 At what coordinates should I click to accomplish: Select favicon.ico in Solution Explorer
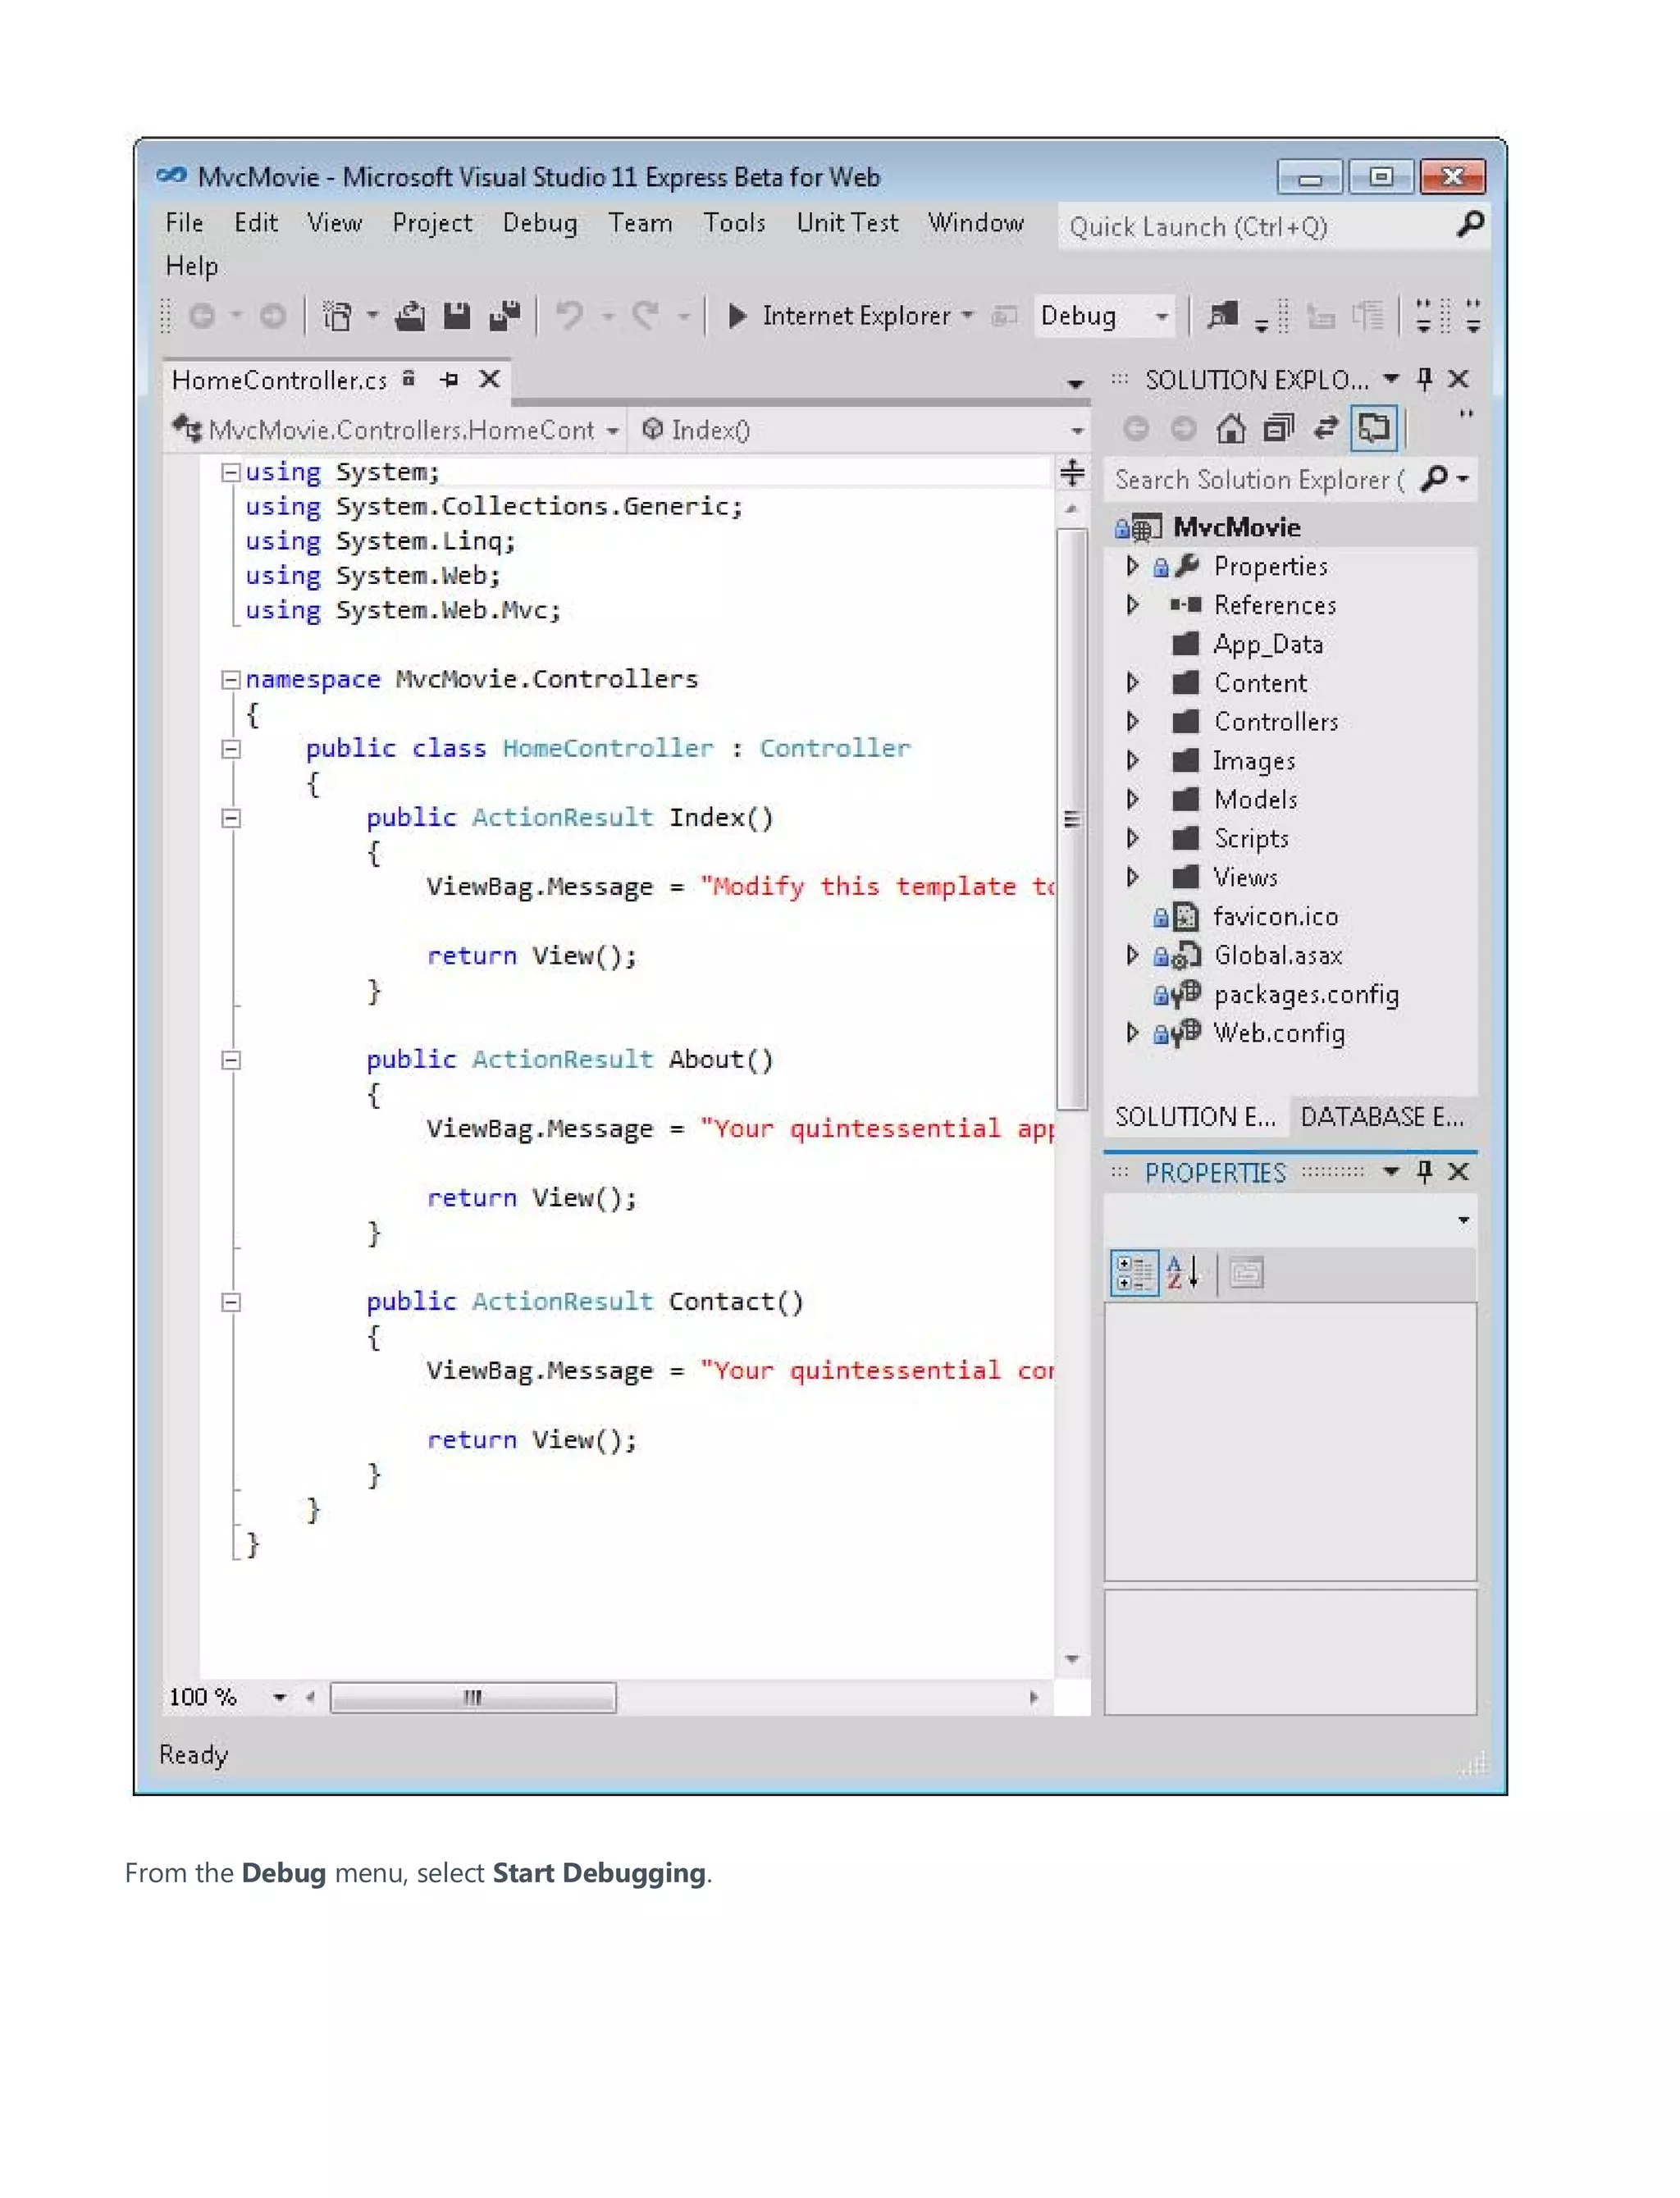[1275, 917]
